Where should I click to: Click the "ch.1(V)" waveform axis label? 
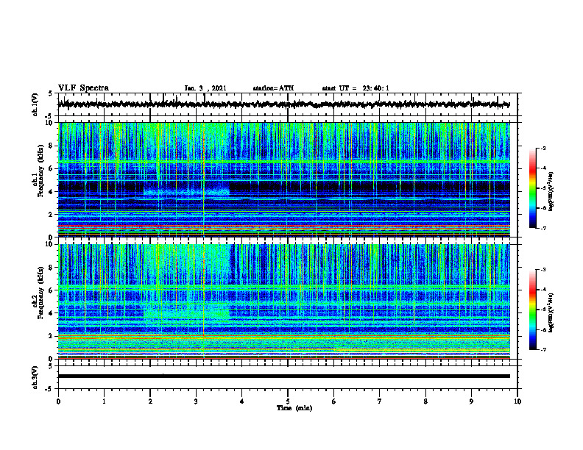point(35,104)
